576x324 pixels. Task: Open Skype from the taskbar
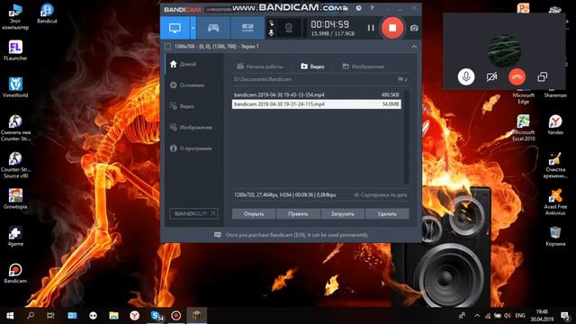coord(157,316)
